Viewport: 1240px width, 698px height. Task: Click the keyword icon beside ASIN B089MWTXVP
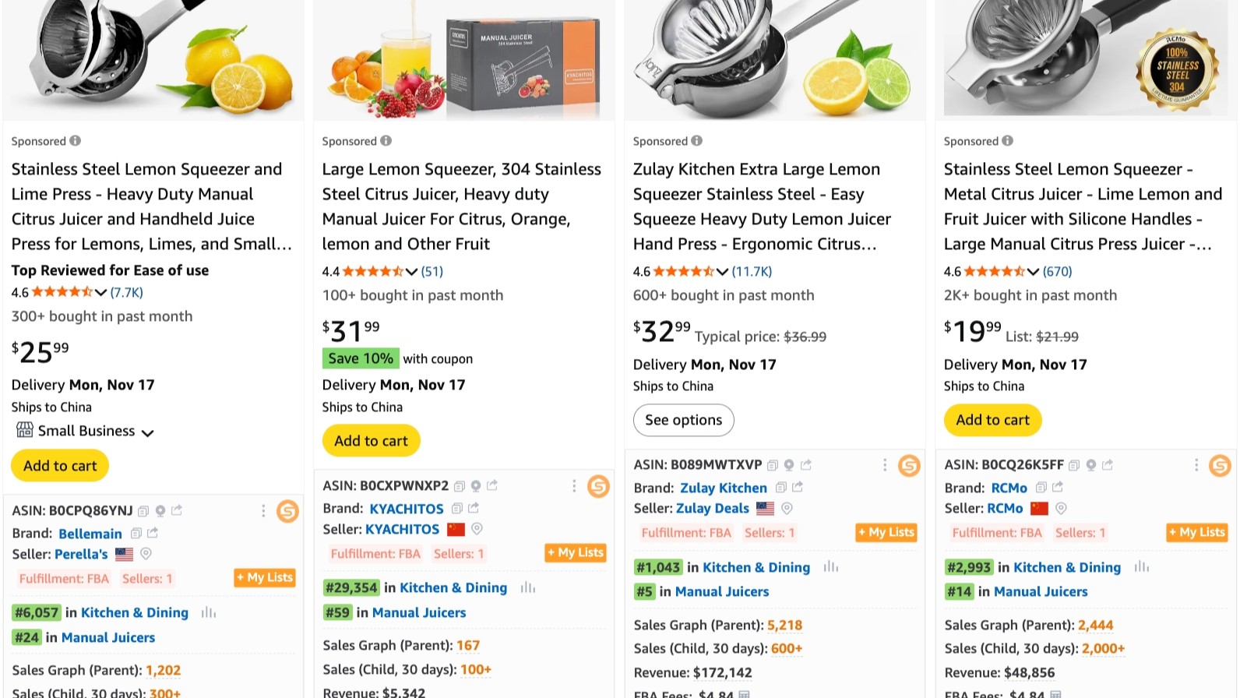[x=788, y=464]
